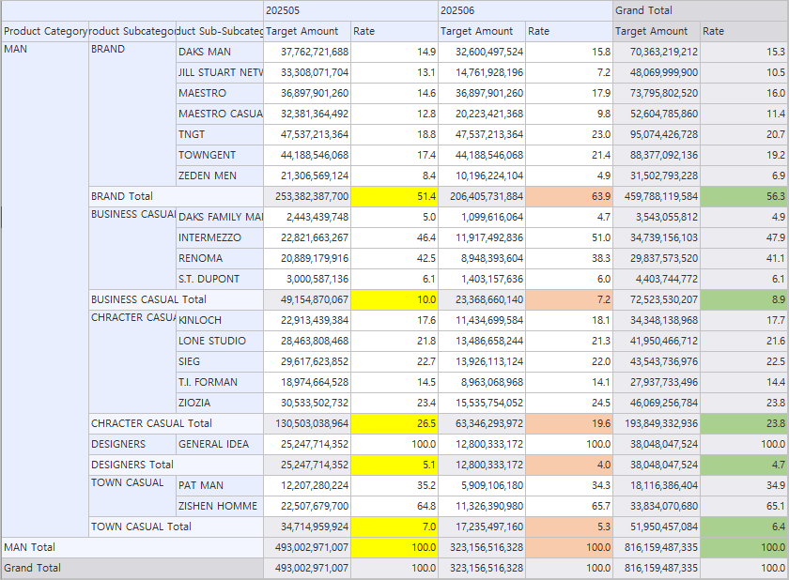Select the INTERMEZZO row label
Viewport: 789px width, 580px height.
point(220,237)
